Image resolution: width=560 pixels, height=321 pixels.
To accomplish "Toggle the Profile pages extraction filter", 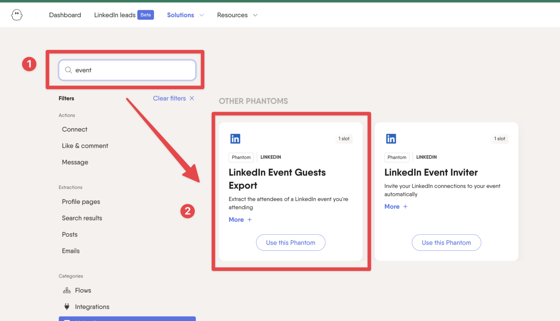I will (x=81, y=201).
